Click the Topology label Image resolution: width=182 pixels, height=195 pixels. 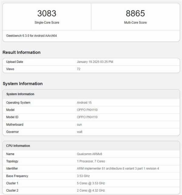(12, 161)
